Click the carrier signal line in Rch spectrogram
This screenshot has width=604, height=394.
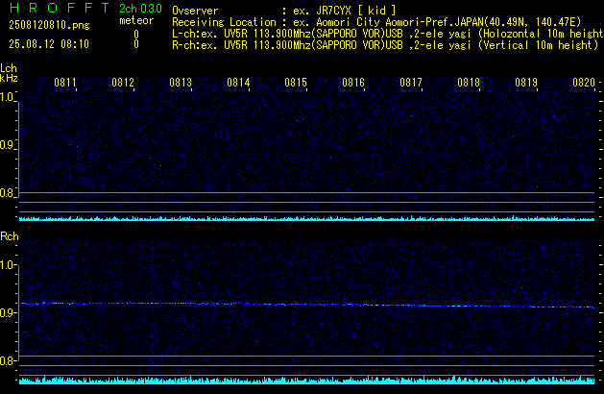pos(307,305)
